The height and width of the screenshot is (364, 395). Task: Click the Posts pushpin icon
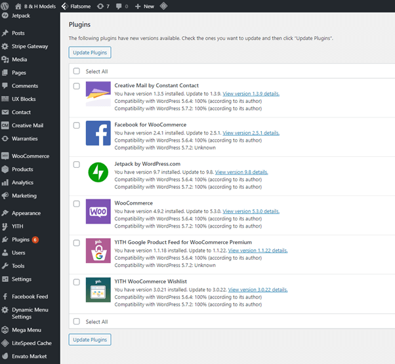click(x=5, y=33)
